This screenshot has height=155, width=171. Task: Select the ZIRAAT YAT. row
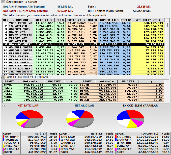83,38
